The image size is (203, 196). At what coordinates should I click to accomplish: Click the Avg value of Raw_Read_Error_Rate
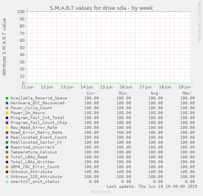[x=156, y=128]
